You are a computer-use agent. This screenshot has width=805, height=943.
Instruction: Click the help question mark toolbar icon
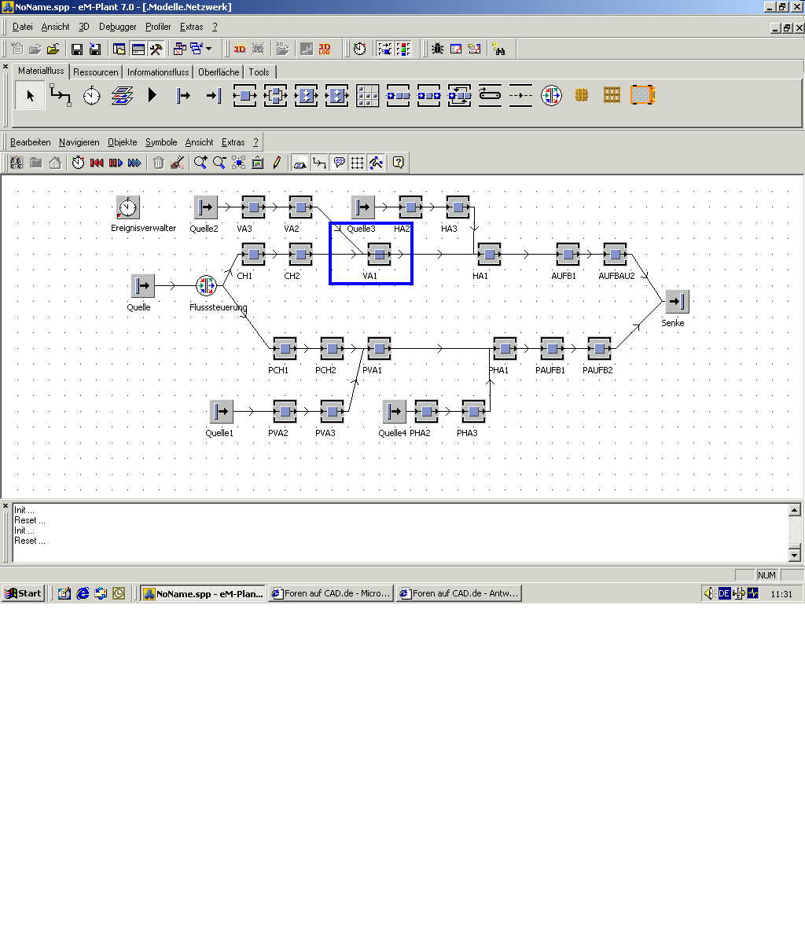[399, 163]
